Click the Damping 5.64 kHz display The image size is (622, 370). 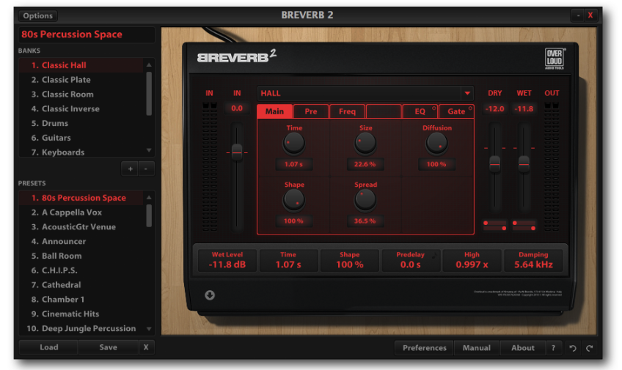click(x=533, y=260)
